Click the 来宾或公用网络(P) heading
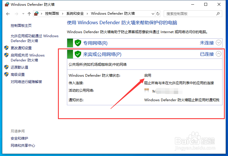 [102, 54]
